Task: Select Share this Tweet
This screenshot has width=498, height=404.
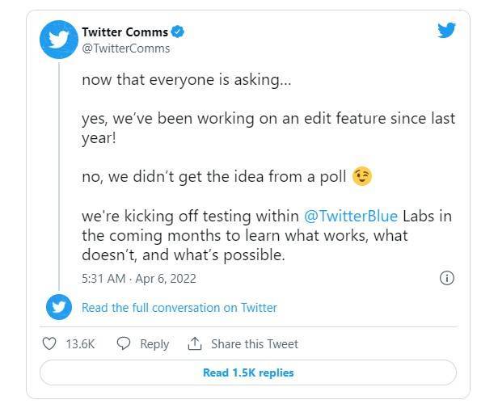Action: click(x=254, y=343)
